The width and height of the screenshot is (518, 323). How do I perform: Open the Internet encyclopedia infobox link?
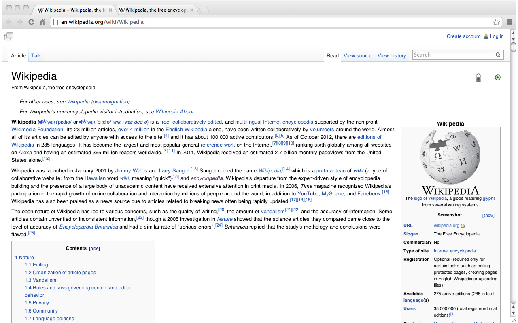point(455,251)
